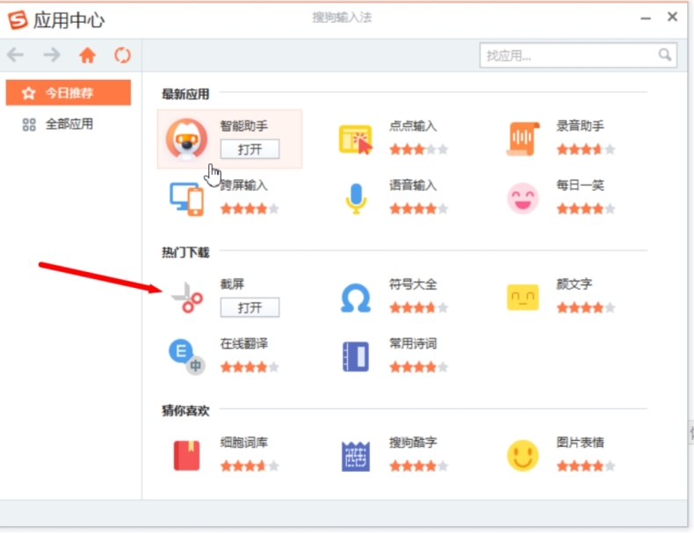Click the 在线翻译 star rating
The width and height of the screenshot is (694, 533).
click(249, 367)
